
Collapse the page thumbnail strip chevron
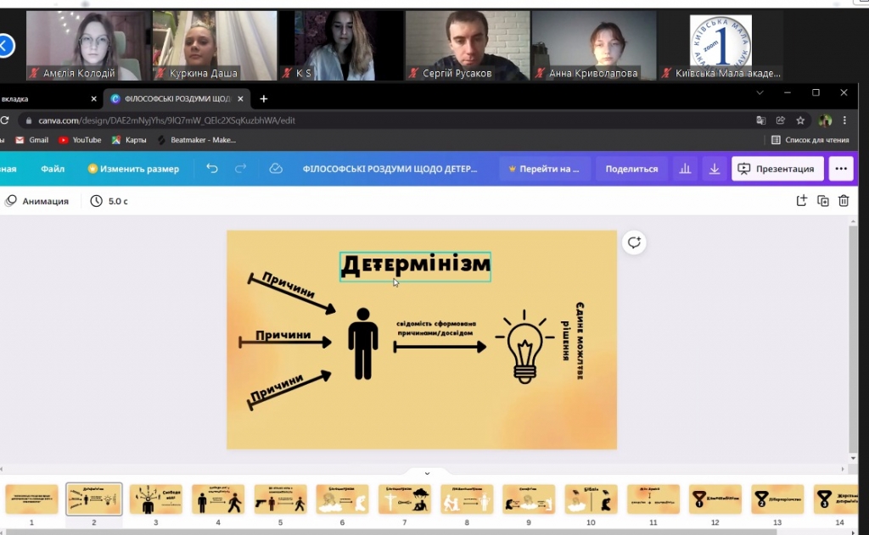pos(427,473)
